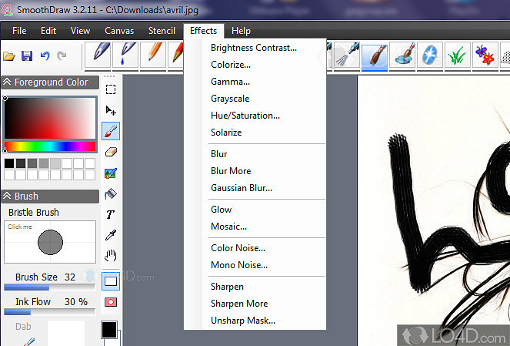Choose Unsharp Mask... effect
Screen dimensions: 510x346
(x=255, y=321)
